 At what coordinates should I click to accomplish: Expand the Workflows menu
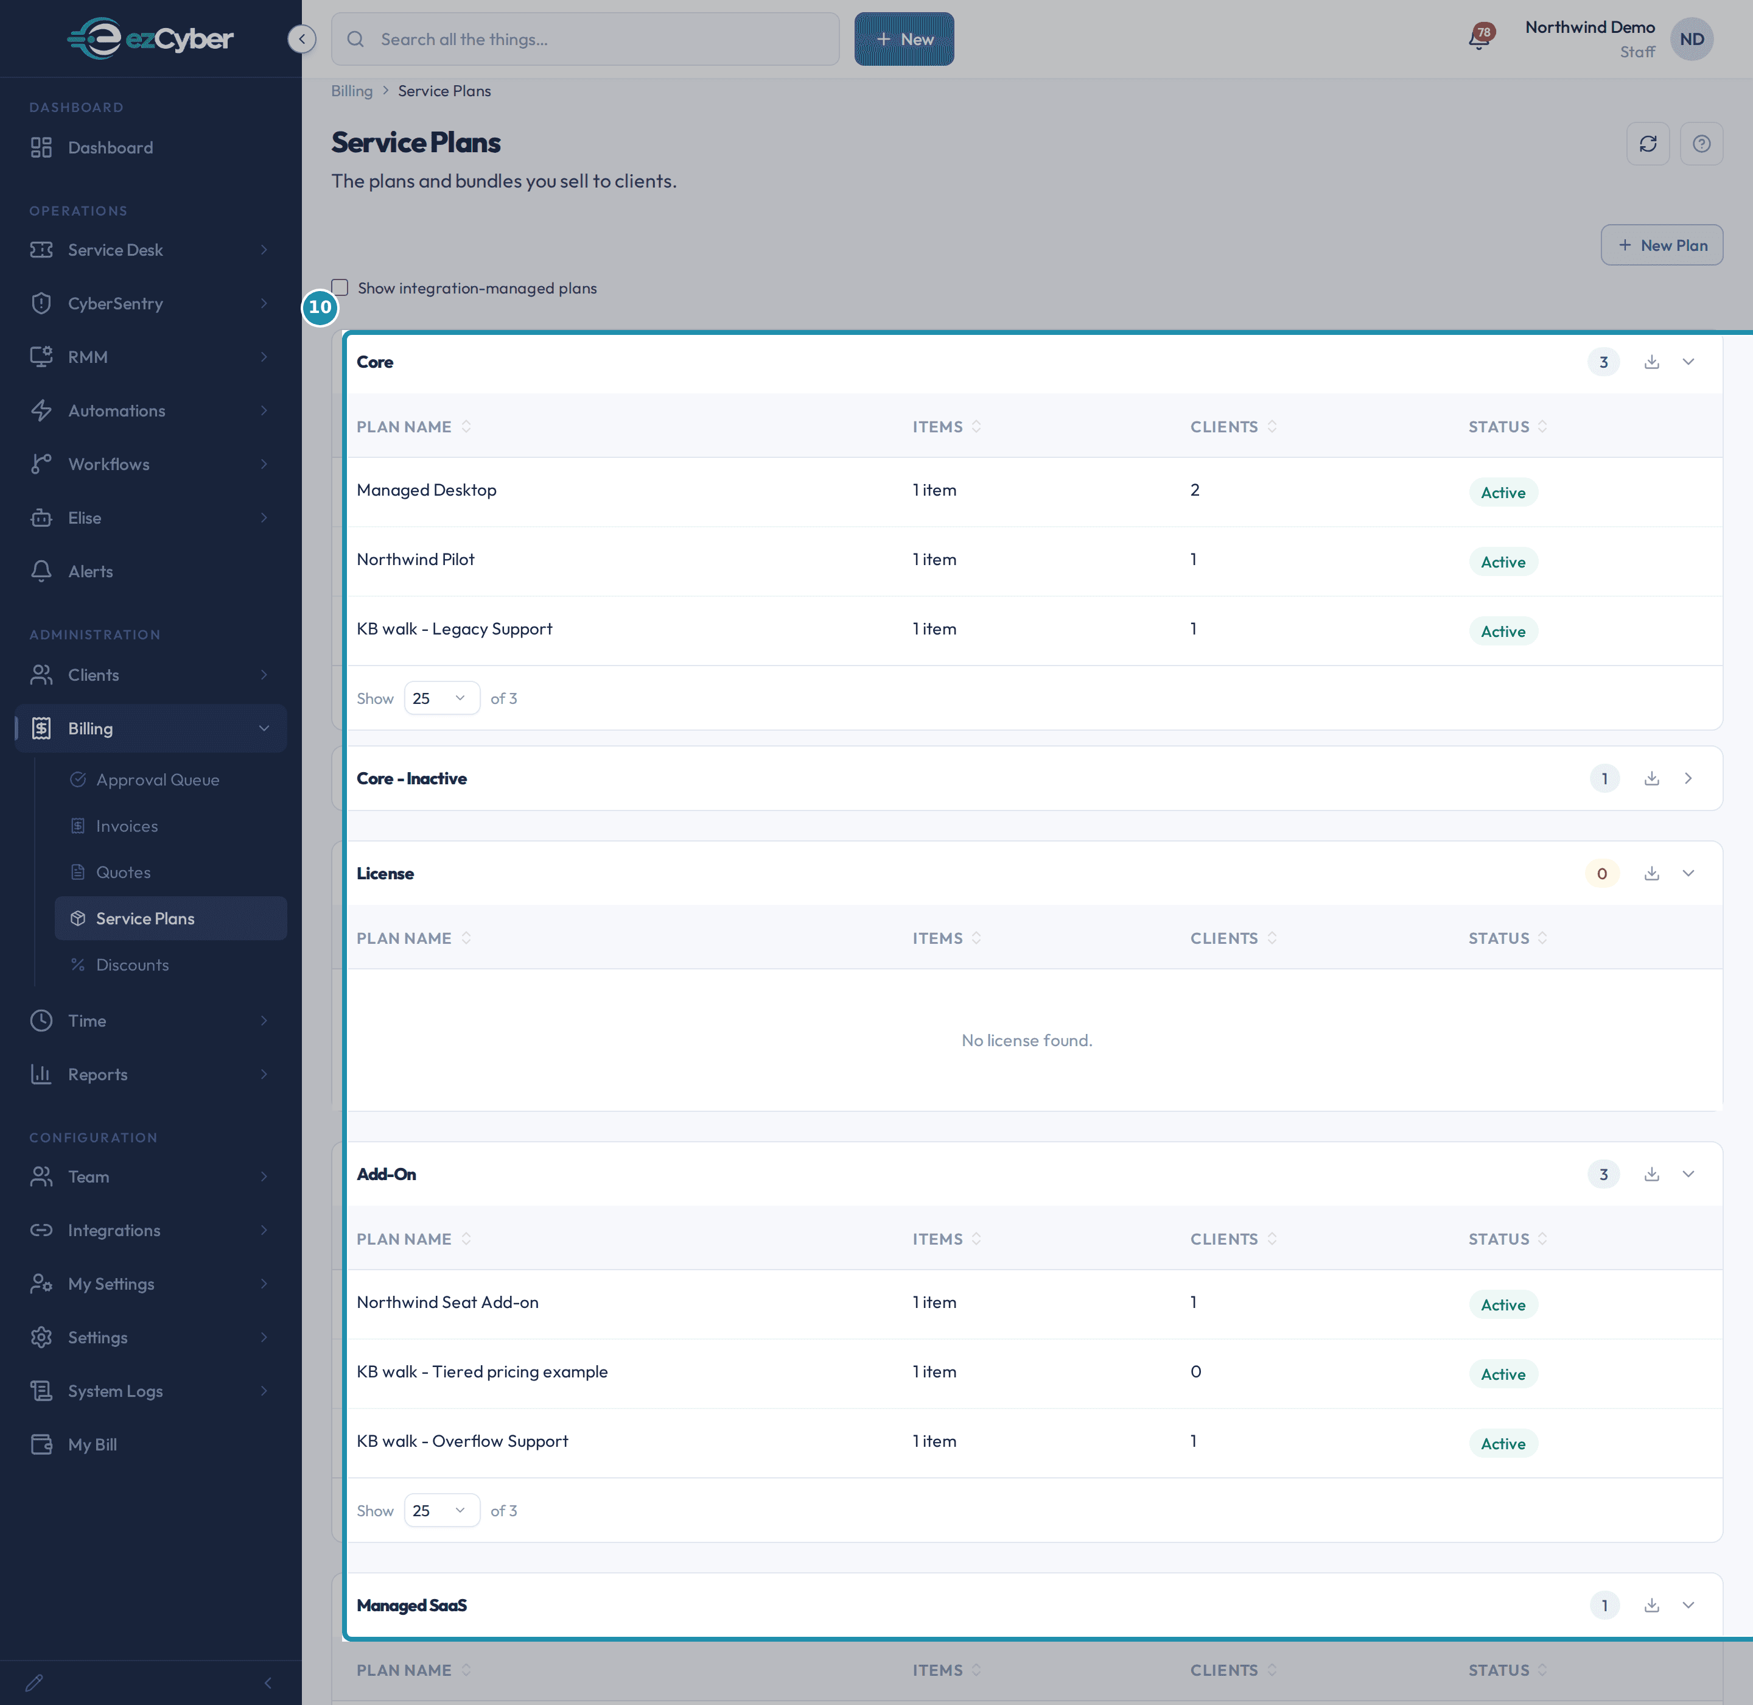(150, 464)
